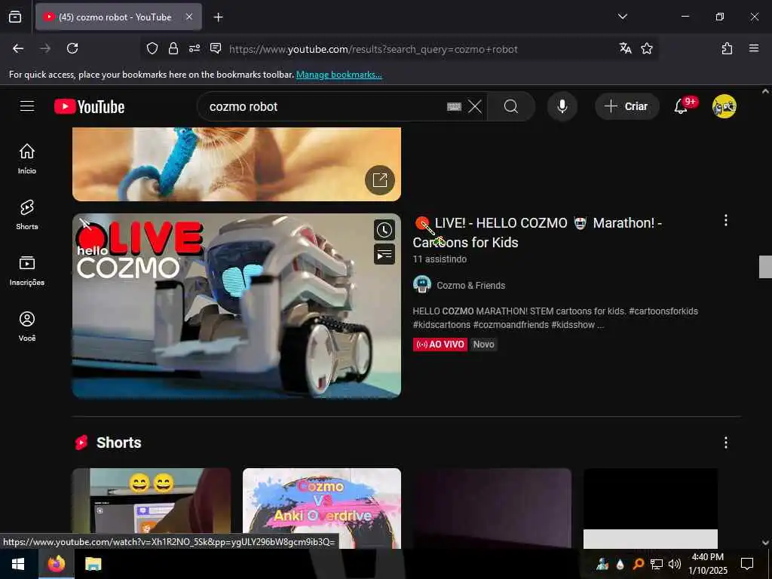Open Cozmo & Friends channel avatar
The height and width of the screenshot is (579, 772).
point(422,285)
